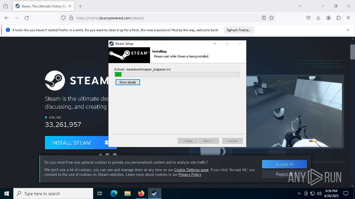Click the webpage vertical scrollbar thumb
This screenshot has height=199, width=355.
point(353,52)
